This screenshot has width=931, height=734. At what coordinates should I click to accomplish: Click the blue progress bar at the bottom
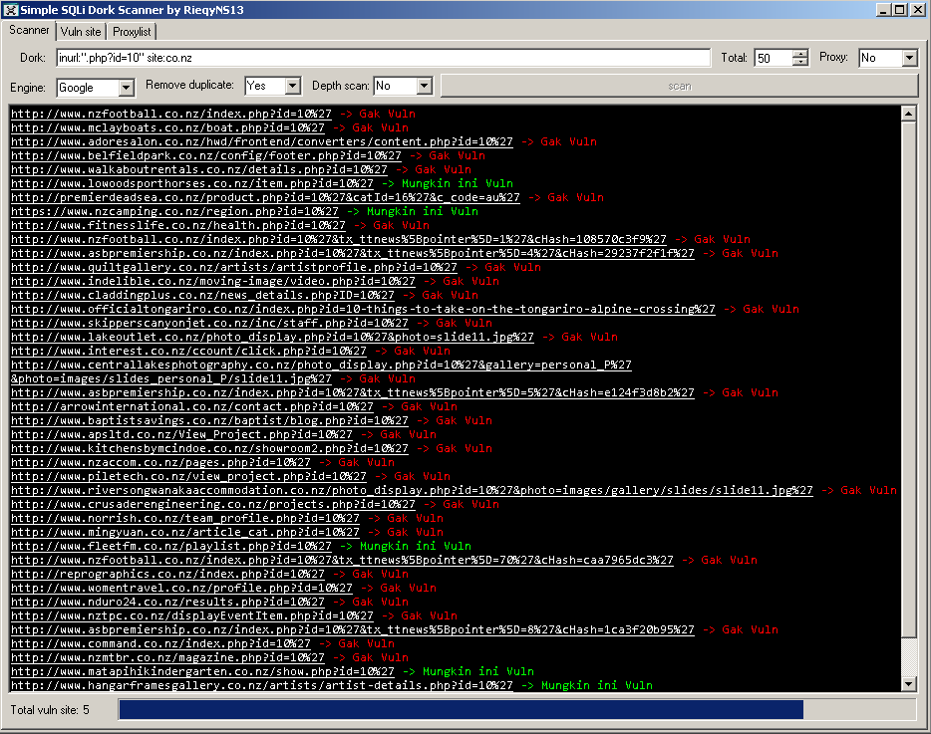pos(459,709)
